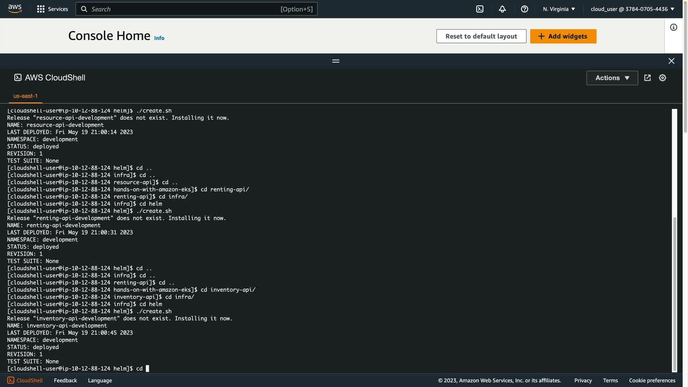This screenshot has width=688, height=387.
Task: Click the CloudShell panel resize handle
Action: coord(335,61)
